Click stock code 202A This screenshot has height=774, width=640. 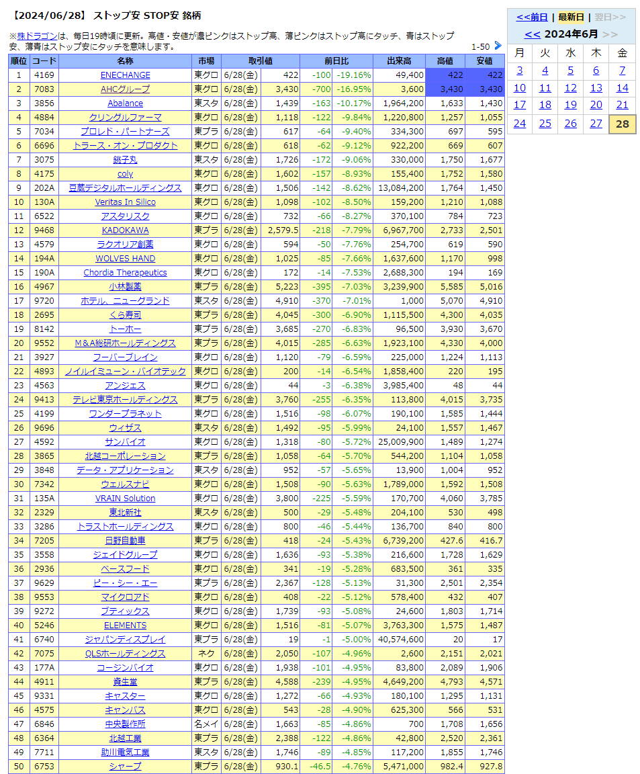click(x=44, y=188)
